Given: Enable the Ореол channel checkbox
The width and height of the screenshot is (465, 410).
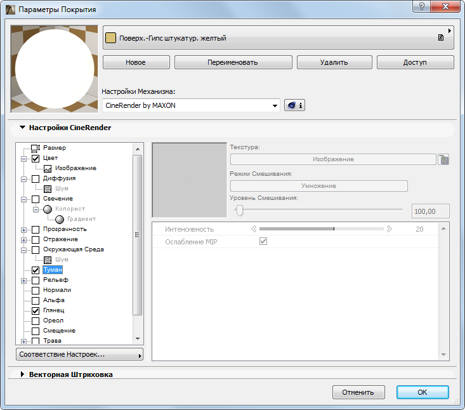Looking at the screenshot, I should click(36, 321).
